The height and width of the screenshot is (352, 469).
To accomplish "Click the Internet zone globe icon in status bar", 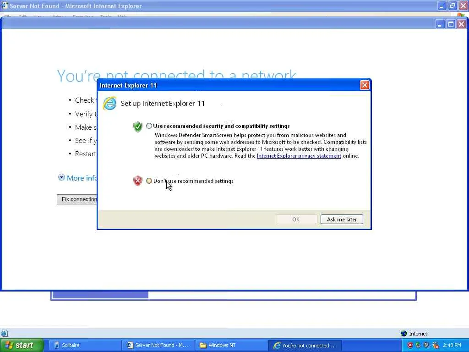I will (404, 334).
